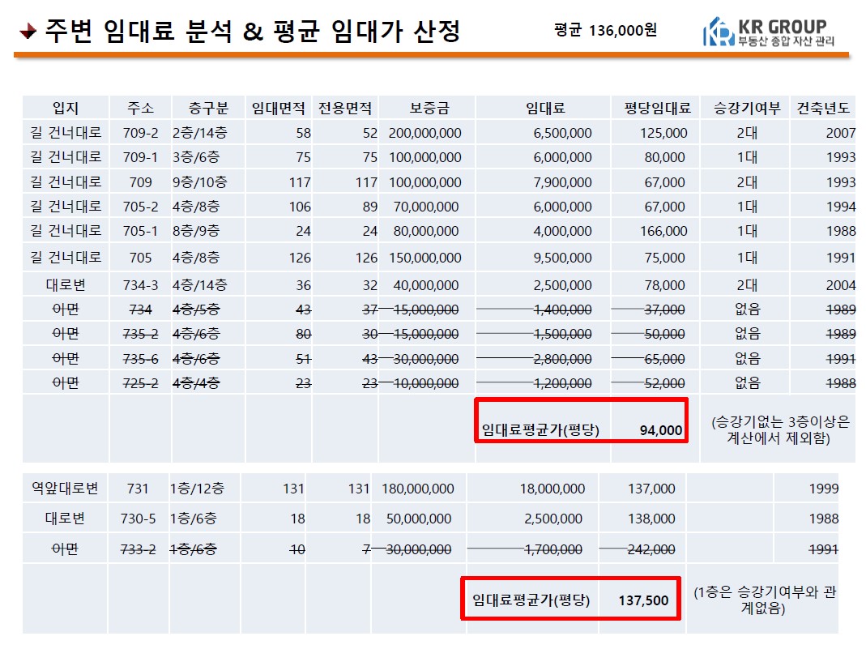The width and height of the screenshot is (866, 649).
Task: Select the 18,000,000 rent cell
Action: point(552,489)
